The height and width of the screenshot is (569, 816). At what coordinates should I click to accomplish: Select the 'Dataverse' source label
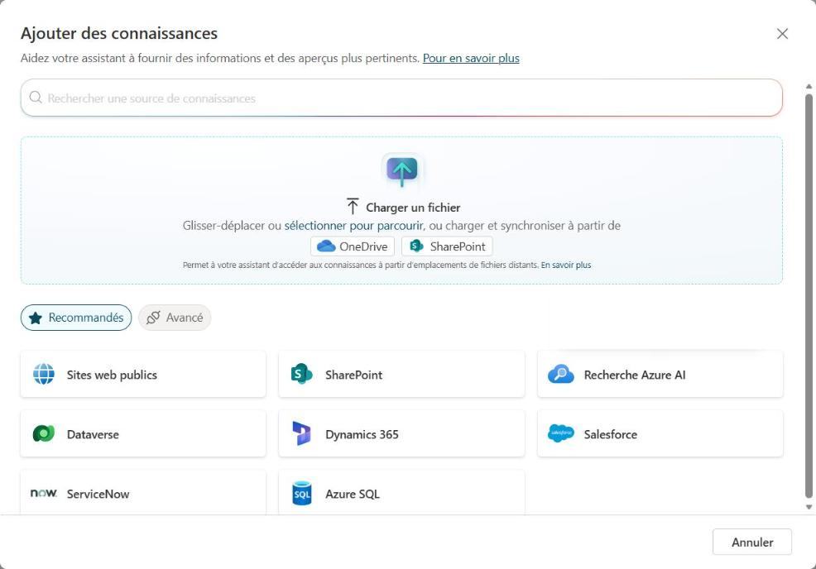tap(94, 434)
